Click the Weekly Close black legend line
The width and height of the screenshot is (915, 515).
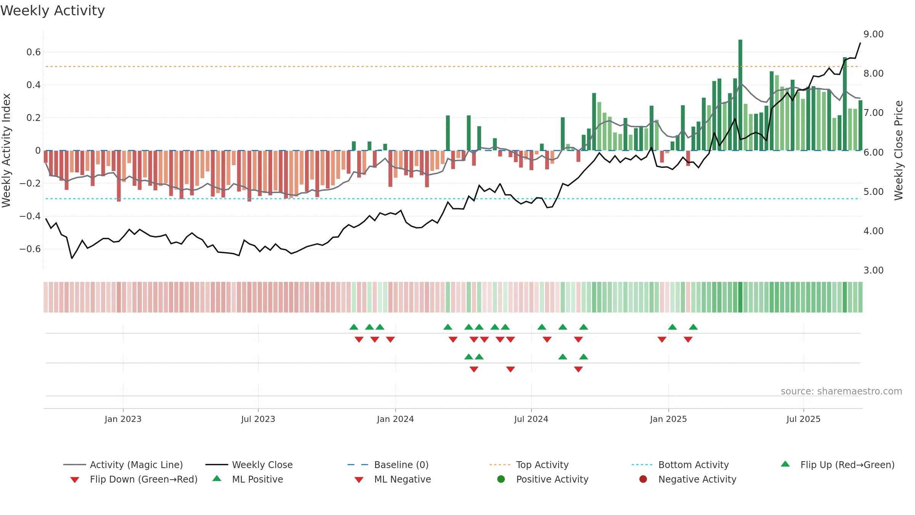click(x=217, y=465)
